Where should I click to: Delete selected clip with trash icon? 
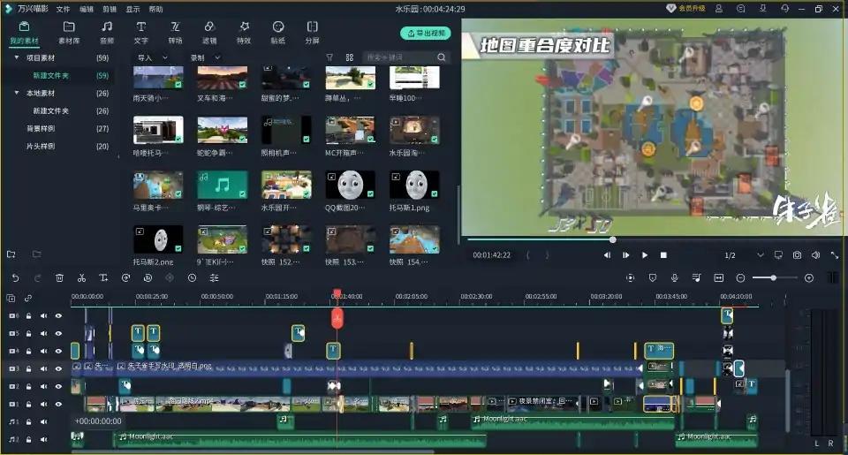(x=59, y=277)
